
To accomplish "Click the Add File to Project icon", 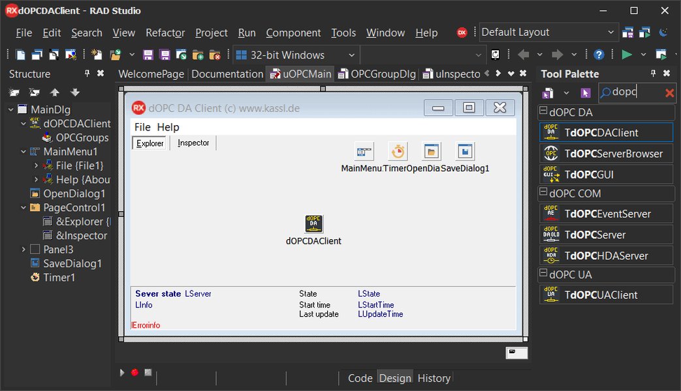I will pos(198,55).
